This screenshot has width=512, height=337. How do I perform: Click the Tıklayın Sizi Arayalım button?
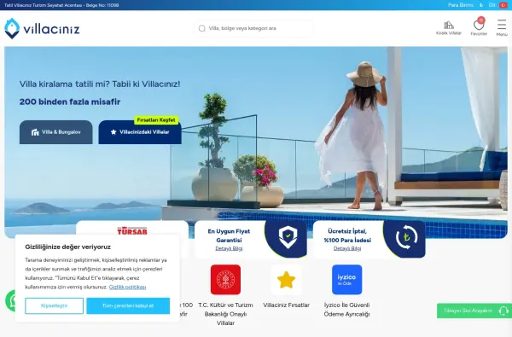[474, 311]
